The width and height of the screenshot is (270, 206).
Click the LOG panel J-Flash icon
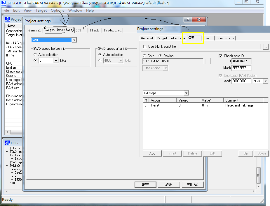(x=7, y=143)
